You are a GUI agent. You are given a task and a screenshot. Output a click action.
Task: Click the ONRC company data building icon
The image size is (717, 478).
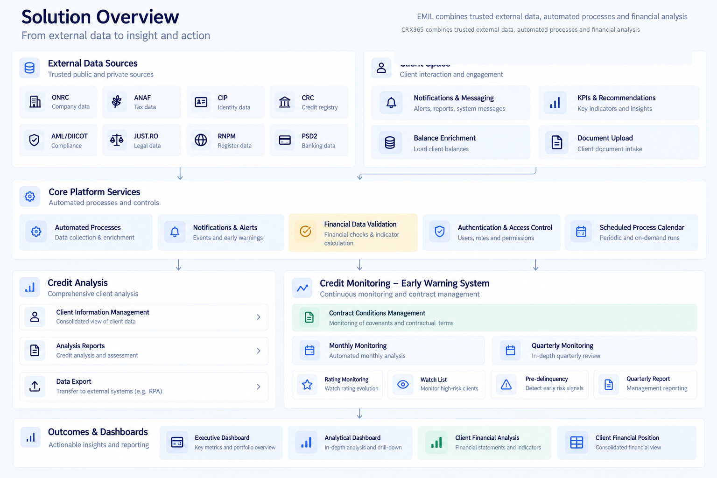pyautogui.click(x=35, y=102)
